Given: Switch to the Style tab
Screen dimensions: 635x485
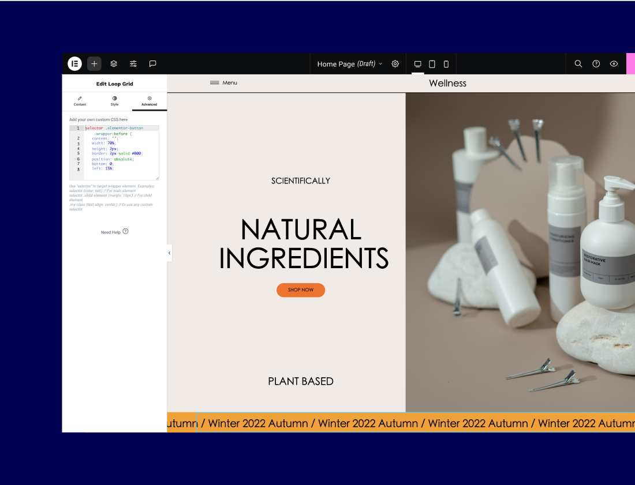Looking at the screenshot, I should [114, 101].
